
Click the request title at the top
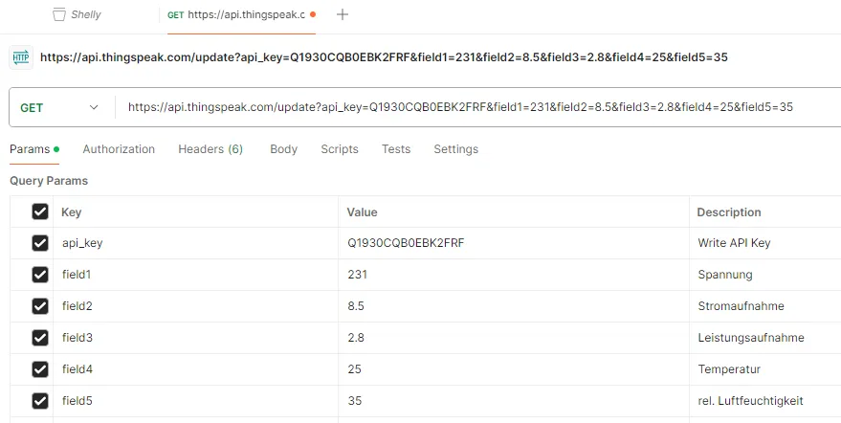coord(383,57)
